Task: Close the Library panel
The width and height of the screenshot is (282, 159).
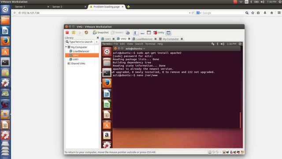Action: (98, 38)
